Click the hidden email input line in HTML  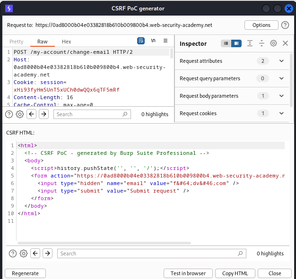coord(138,183)
